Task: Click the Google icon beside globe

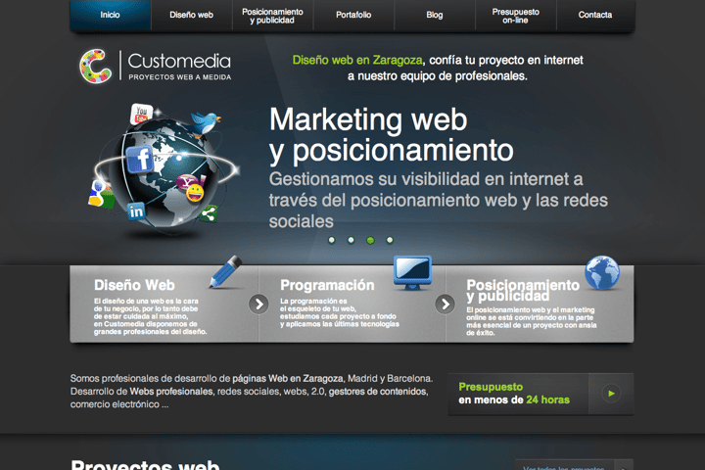Action: pos(101,195)
